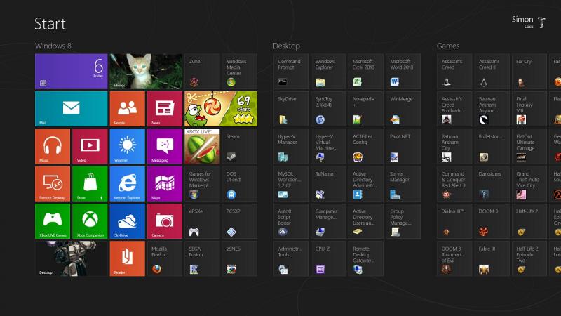Open the Administrative Tools tile

(x=291, y=258)
